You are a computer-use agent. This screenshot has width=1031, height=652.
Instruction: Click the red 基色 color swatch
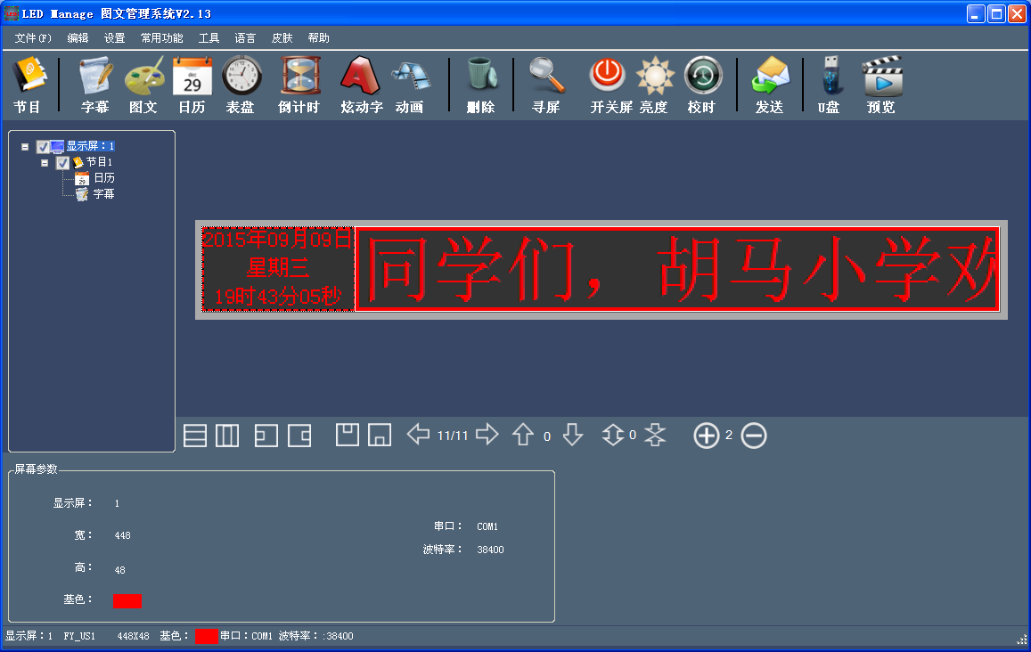(127, 601)
